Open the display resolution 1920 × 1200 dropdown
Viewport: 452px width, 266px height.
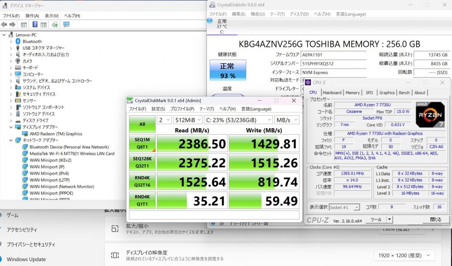[x=405, y=255]
